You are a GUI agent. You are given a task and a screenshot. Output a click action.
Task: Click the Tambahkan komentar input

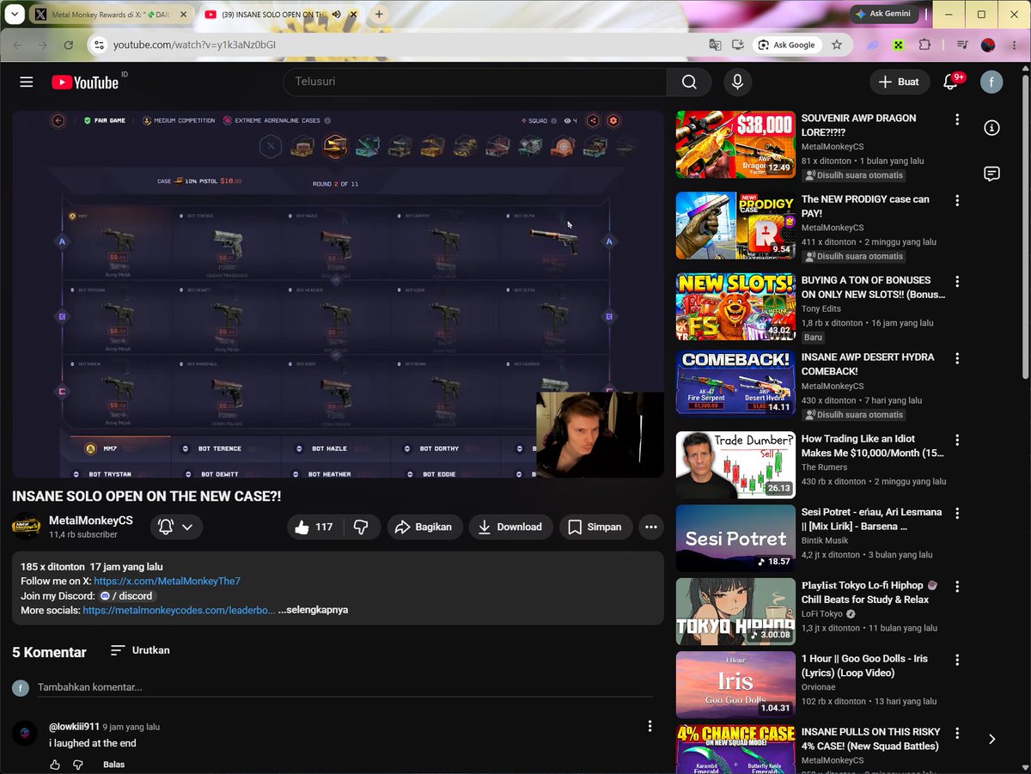[x=345, y=687]
